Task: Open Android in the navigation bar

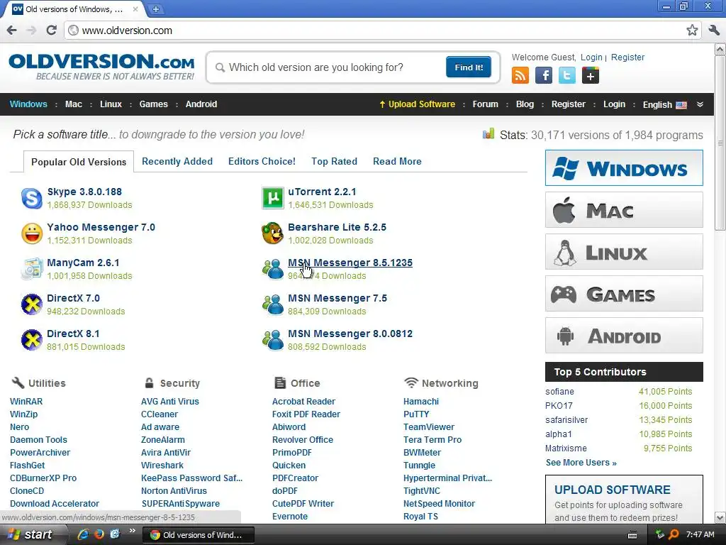Action: pos(201,104)
